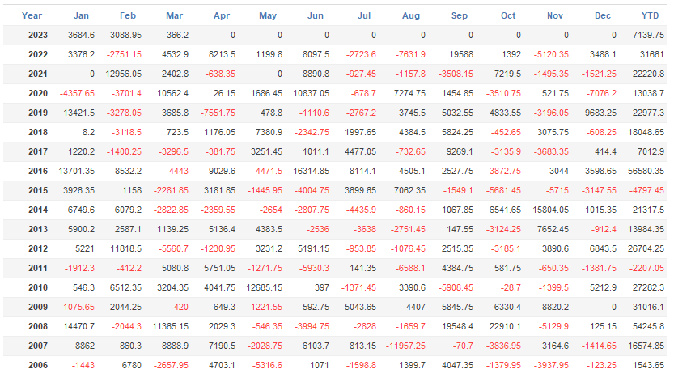This screenshot has width=674, height=378.
Task: Click the Mar column header
Action: pos(174,15)
